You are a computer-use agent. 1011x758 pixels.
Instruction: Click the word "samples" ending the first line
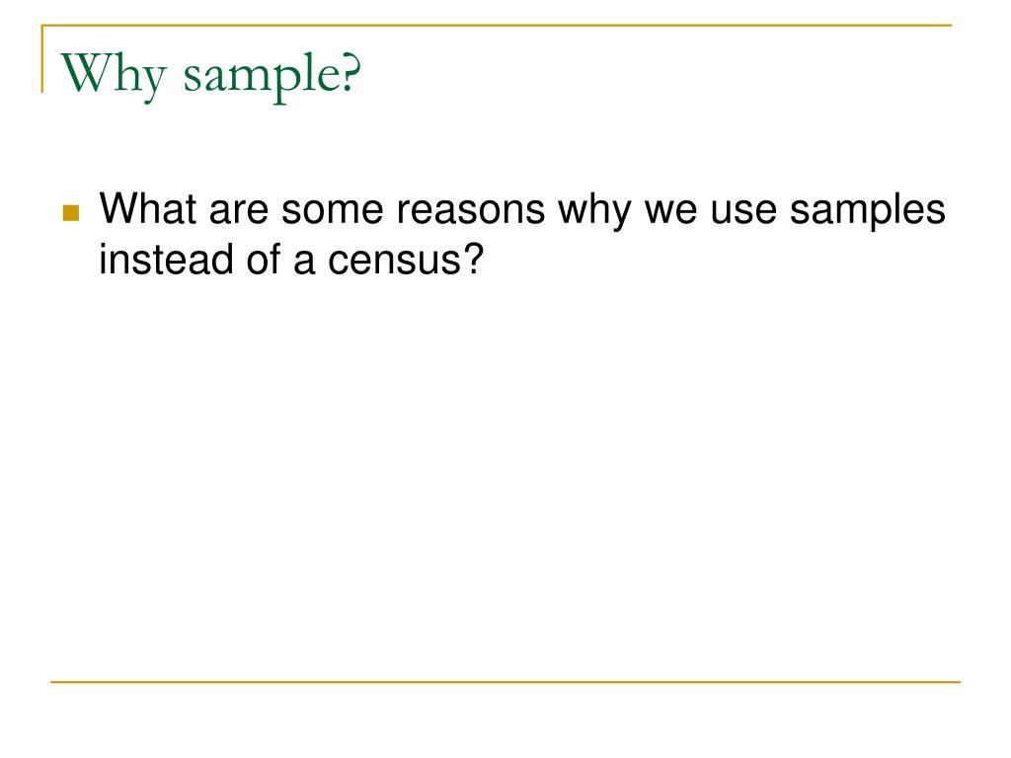pyautogui.click(x=867, y=212)
